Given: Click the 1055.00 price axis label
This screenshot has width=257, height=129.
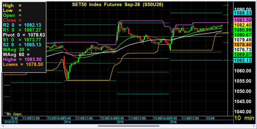Looking at the screenshot, I should tap(242, 81).
